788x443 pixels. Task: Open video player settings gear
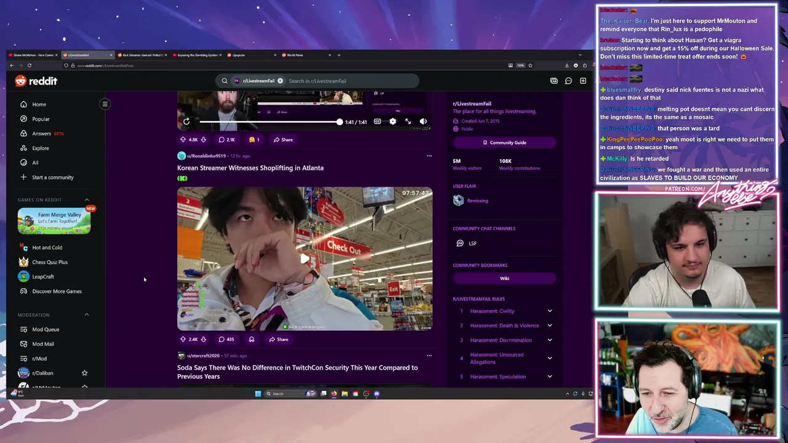(393, 122)
